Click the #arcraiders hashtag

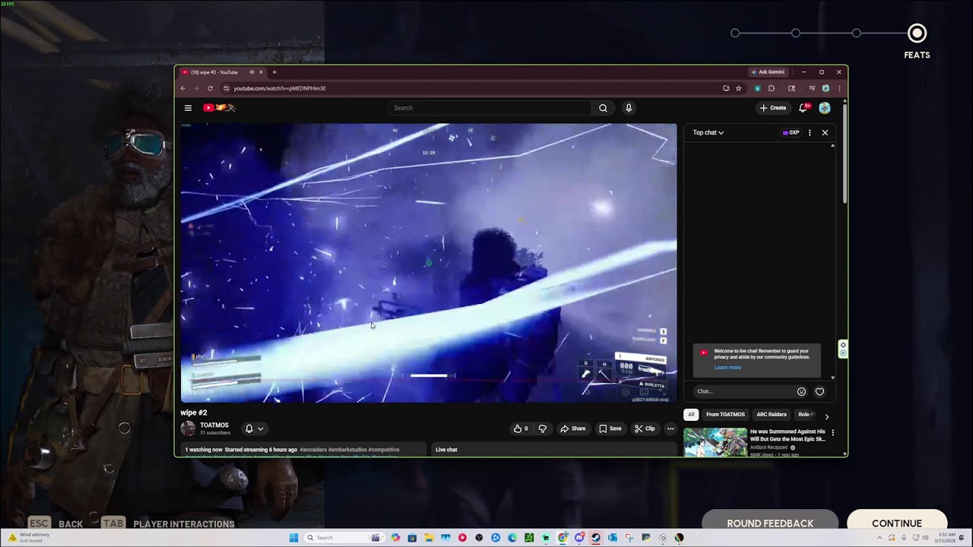click(313, 450)
